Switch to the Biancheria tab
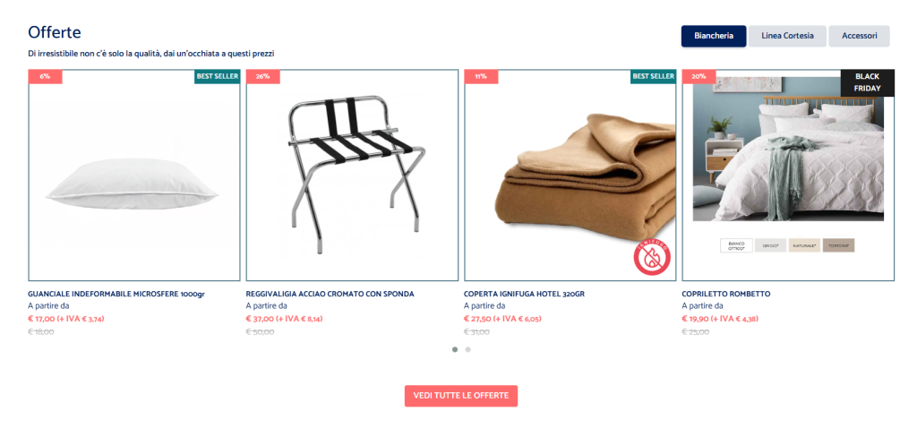917x428 pixels. (x=714, y=36)
